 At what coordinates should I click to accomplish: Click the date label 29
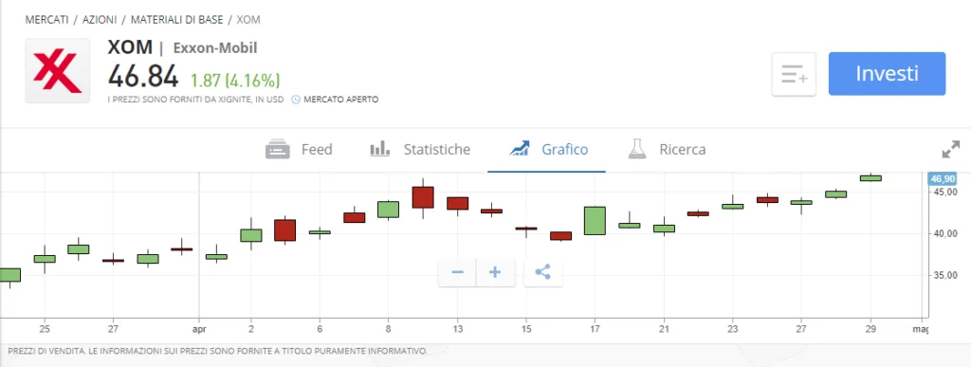pos(870,329)
